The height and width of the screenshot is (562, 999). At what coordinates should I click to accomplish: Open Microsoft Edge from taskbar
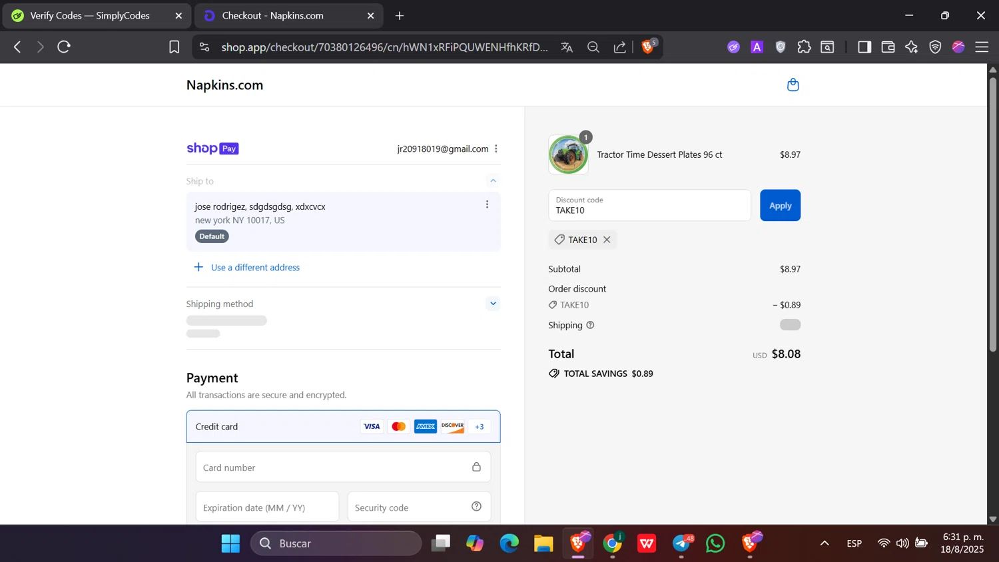509,543
